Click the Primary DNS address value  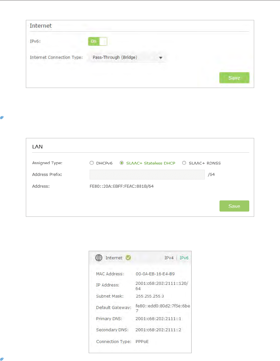tap(158, 319)
